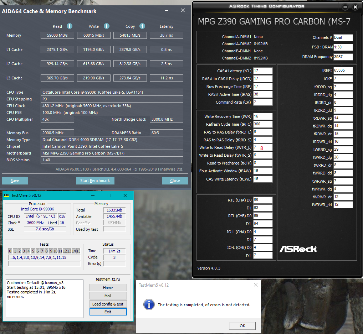The height and width of the screenshot is (334, 363).
Task: Click the Write info icon in AIDA64
Action: pos(107,26)
